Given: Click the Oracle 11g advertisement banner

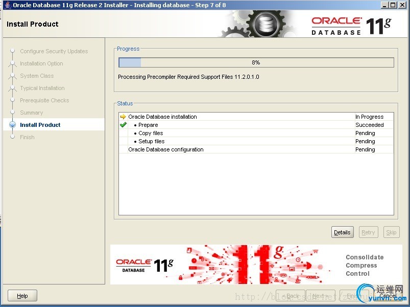Looking at the screenshot, I should coord(256,265).
